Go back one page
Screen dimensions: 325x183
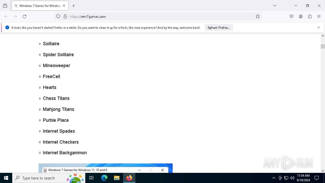tap(6, 17)
